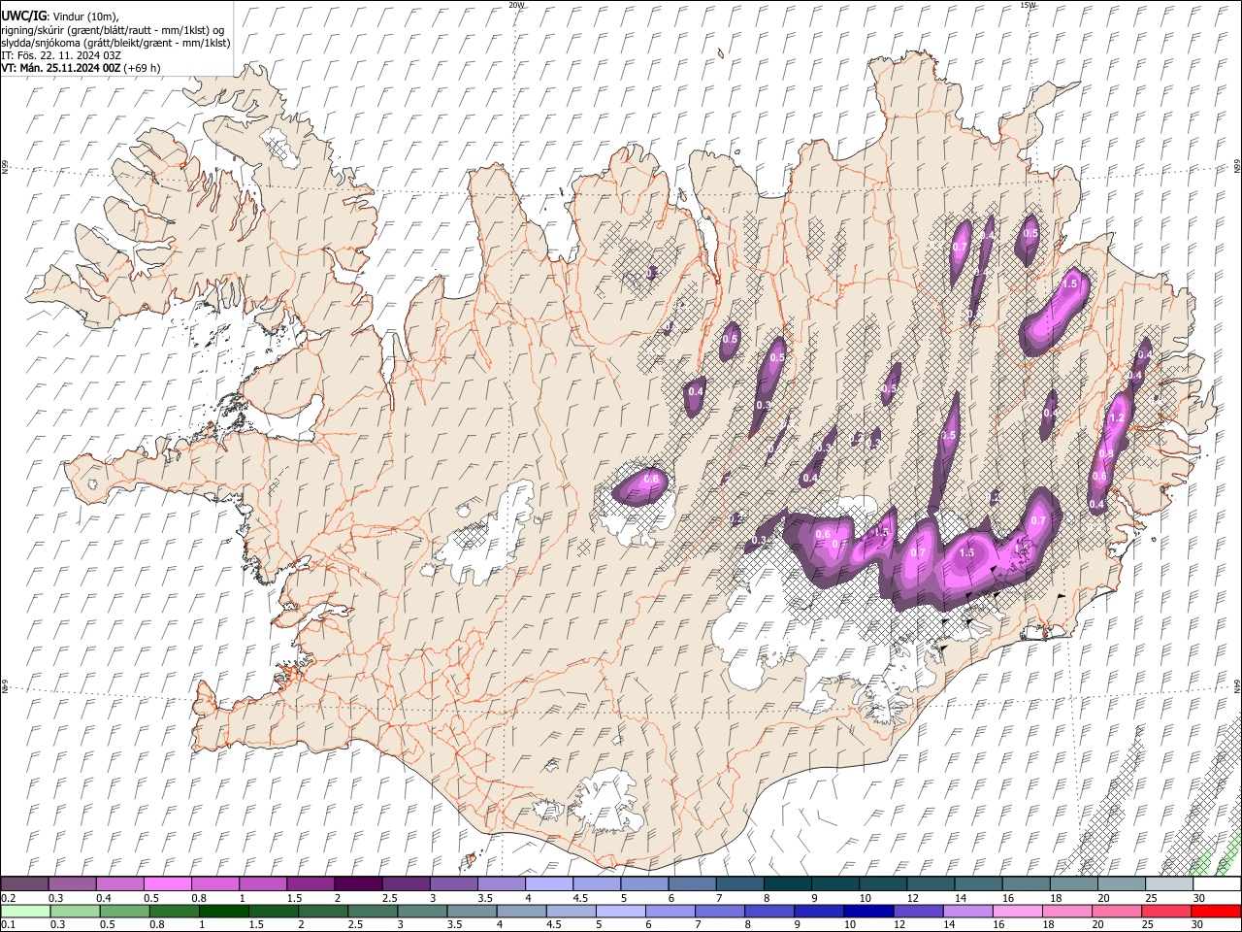Click the '1.2' snowfall value on the east coast
Image resolution: width=1242 pixels, height=932 pixels.
point(1116,417)
